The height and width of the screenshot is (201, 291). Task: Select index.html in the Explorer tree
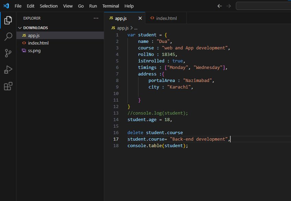coord(38,43)
